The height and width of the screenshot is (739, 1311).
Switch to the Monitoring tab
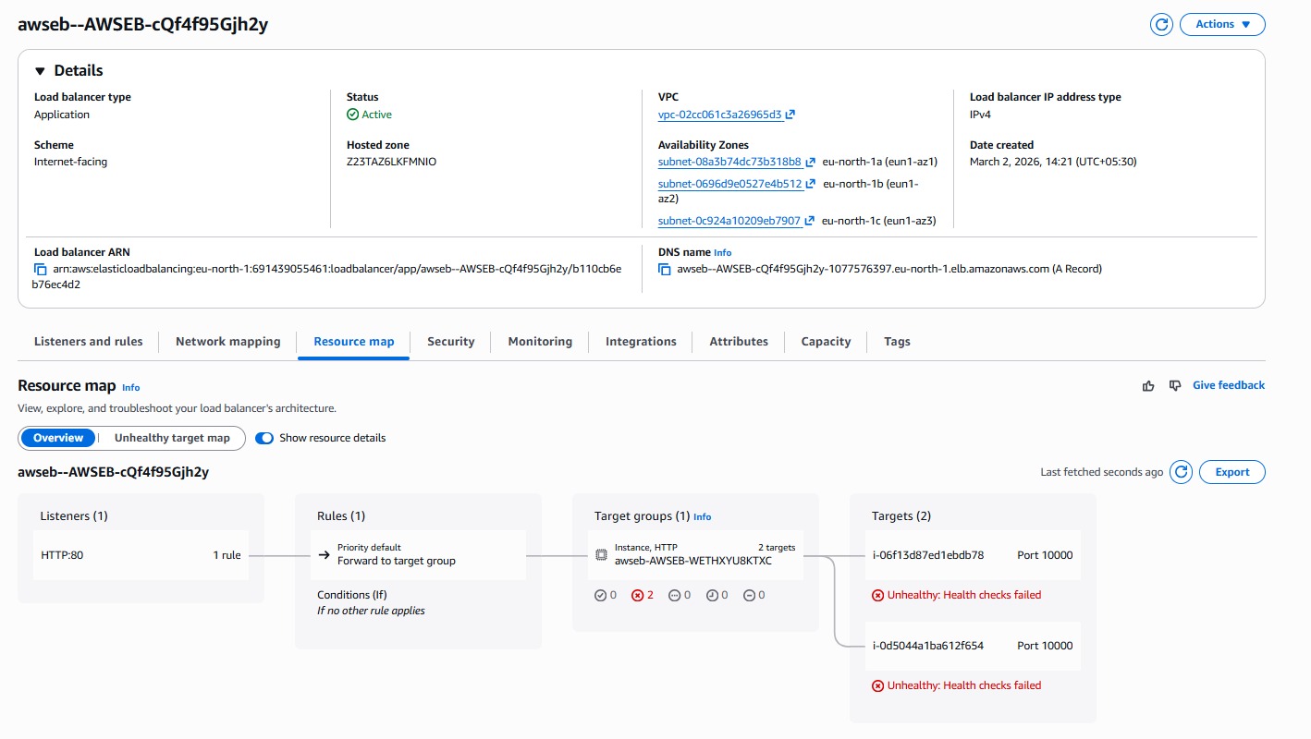coord(540,342)
